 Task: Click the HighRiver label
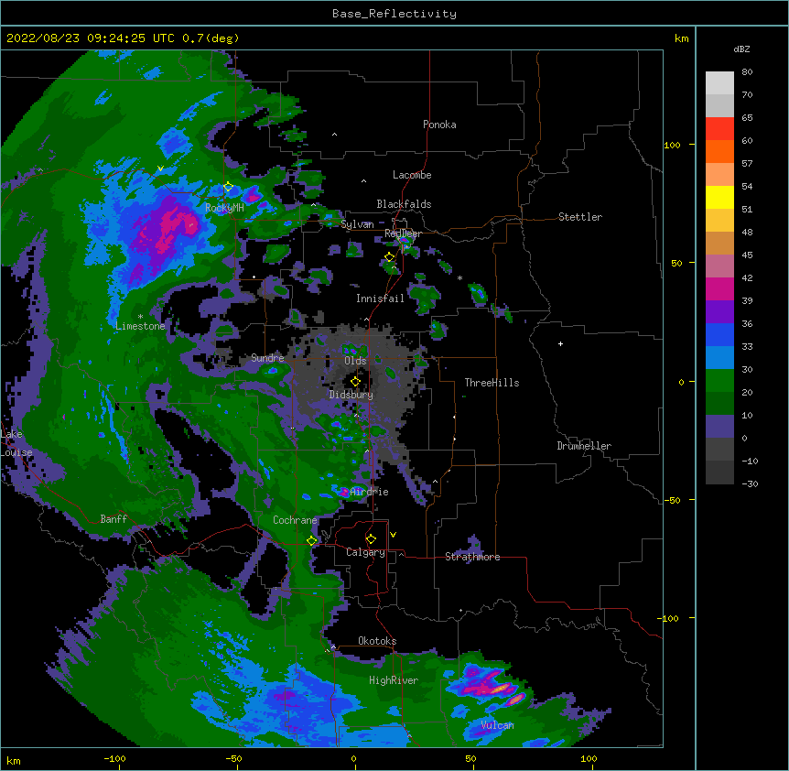[394, 680]
